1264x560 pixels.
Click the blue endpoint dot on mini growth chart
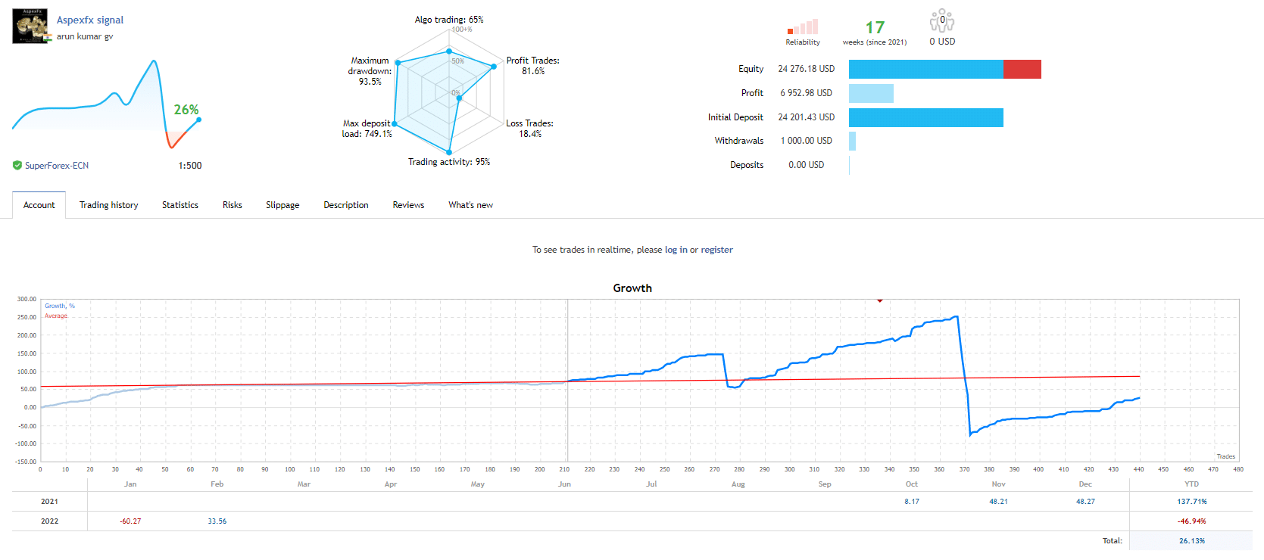198,120
